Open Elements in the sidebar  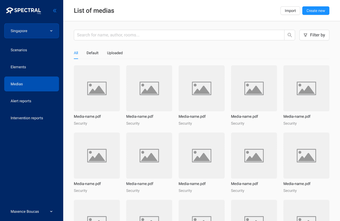[32, 67]
